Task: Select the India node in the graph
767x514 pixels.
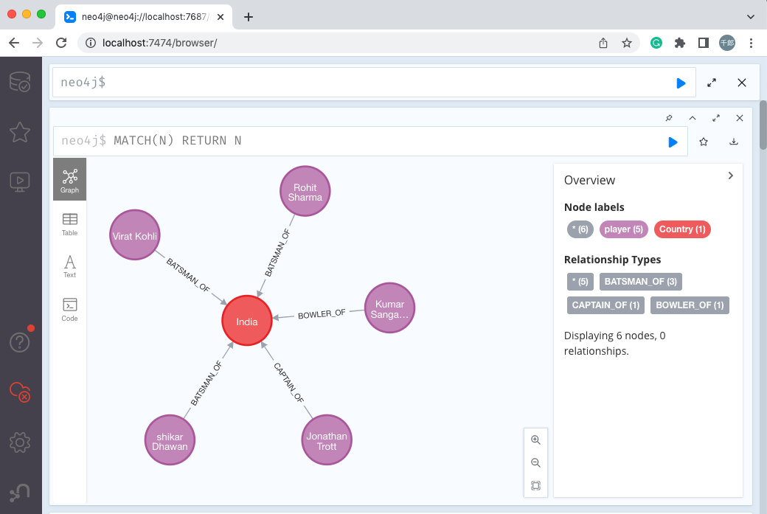Action: [246, 321]
